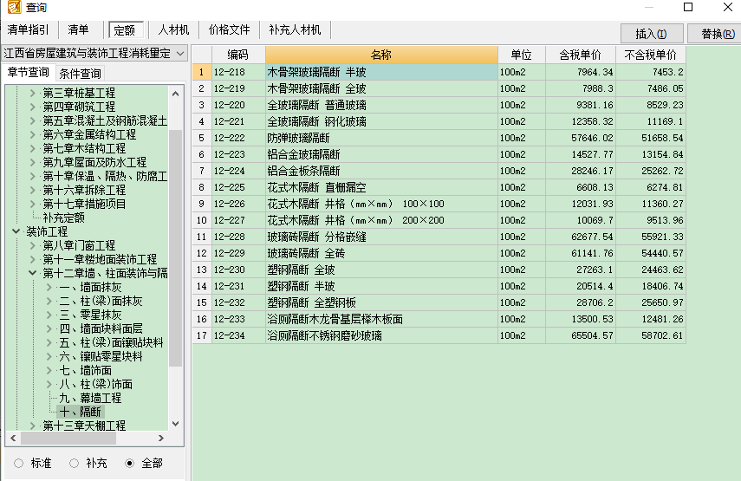Image resolution: width=741 pixels, height=481 pixels.
Task: Click row number 8 header
Action: (202, 187)
